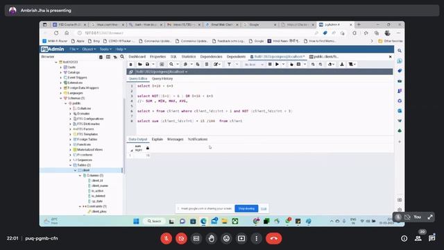Open File Explorer from the taskbar
The image size is (444, 250).
click(x=225, y=221)
